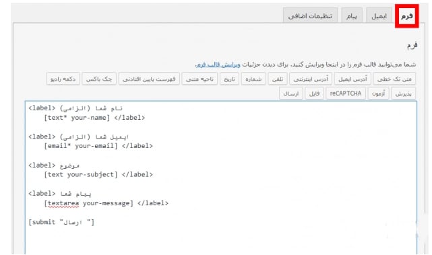Image resolution: width=432 pixels, height=255 pixels.
Task: Insert a پذیرش tag
Action: [403, 94]
